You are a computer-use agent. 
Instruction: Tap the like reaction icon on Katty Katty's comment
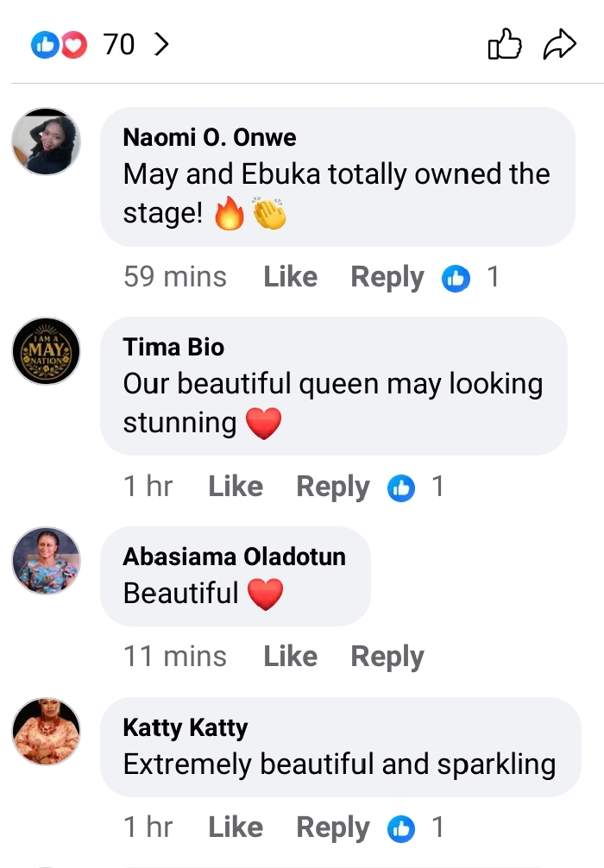click(400, 828)
